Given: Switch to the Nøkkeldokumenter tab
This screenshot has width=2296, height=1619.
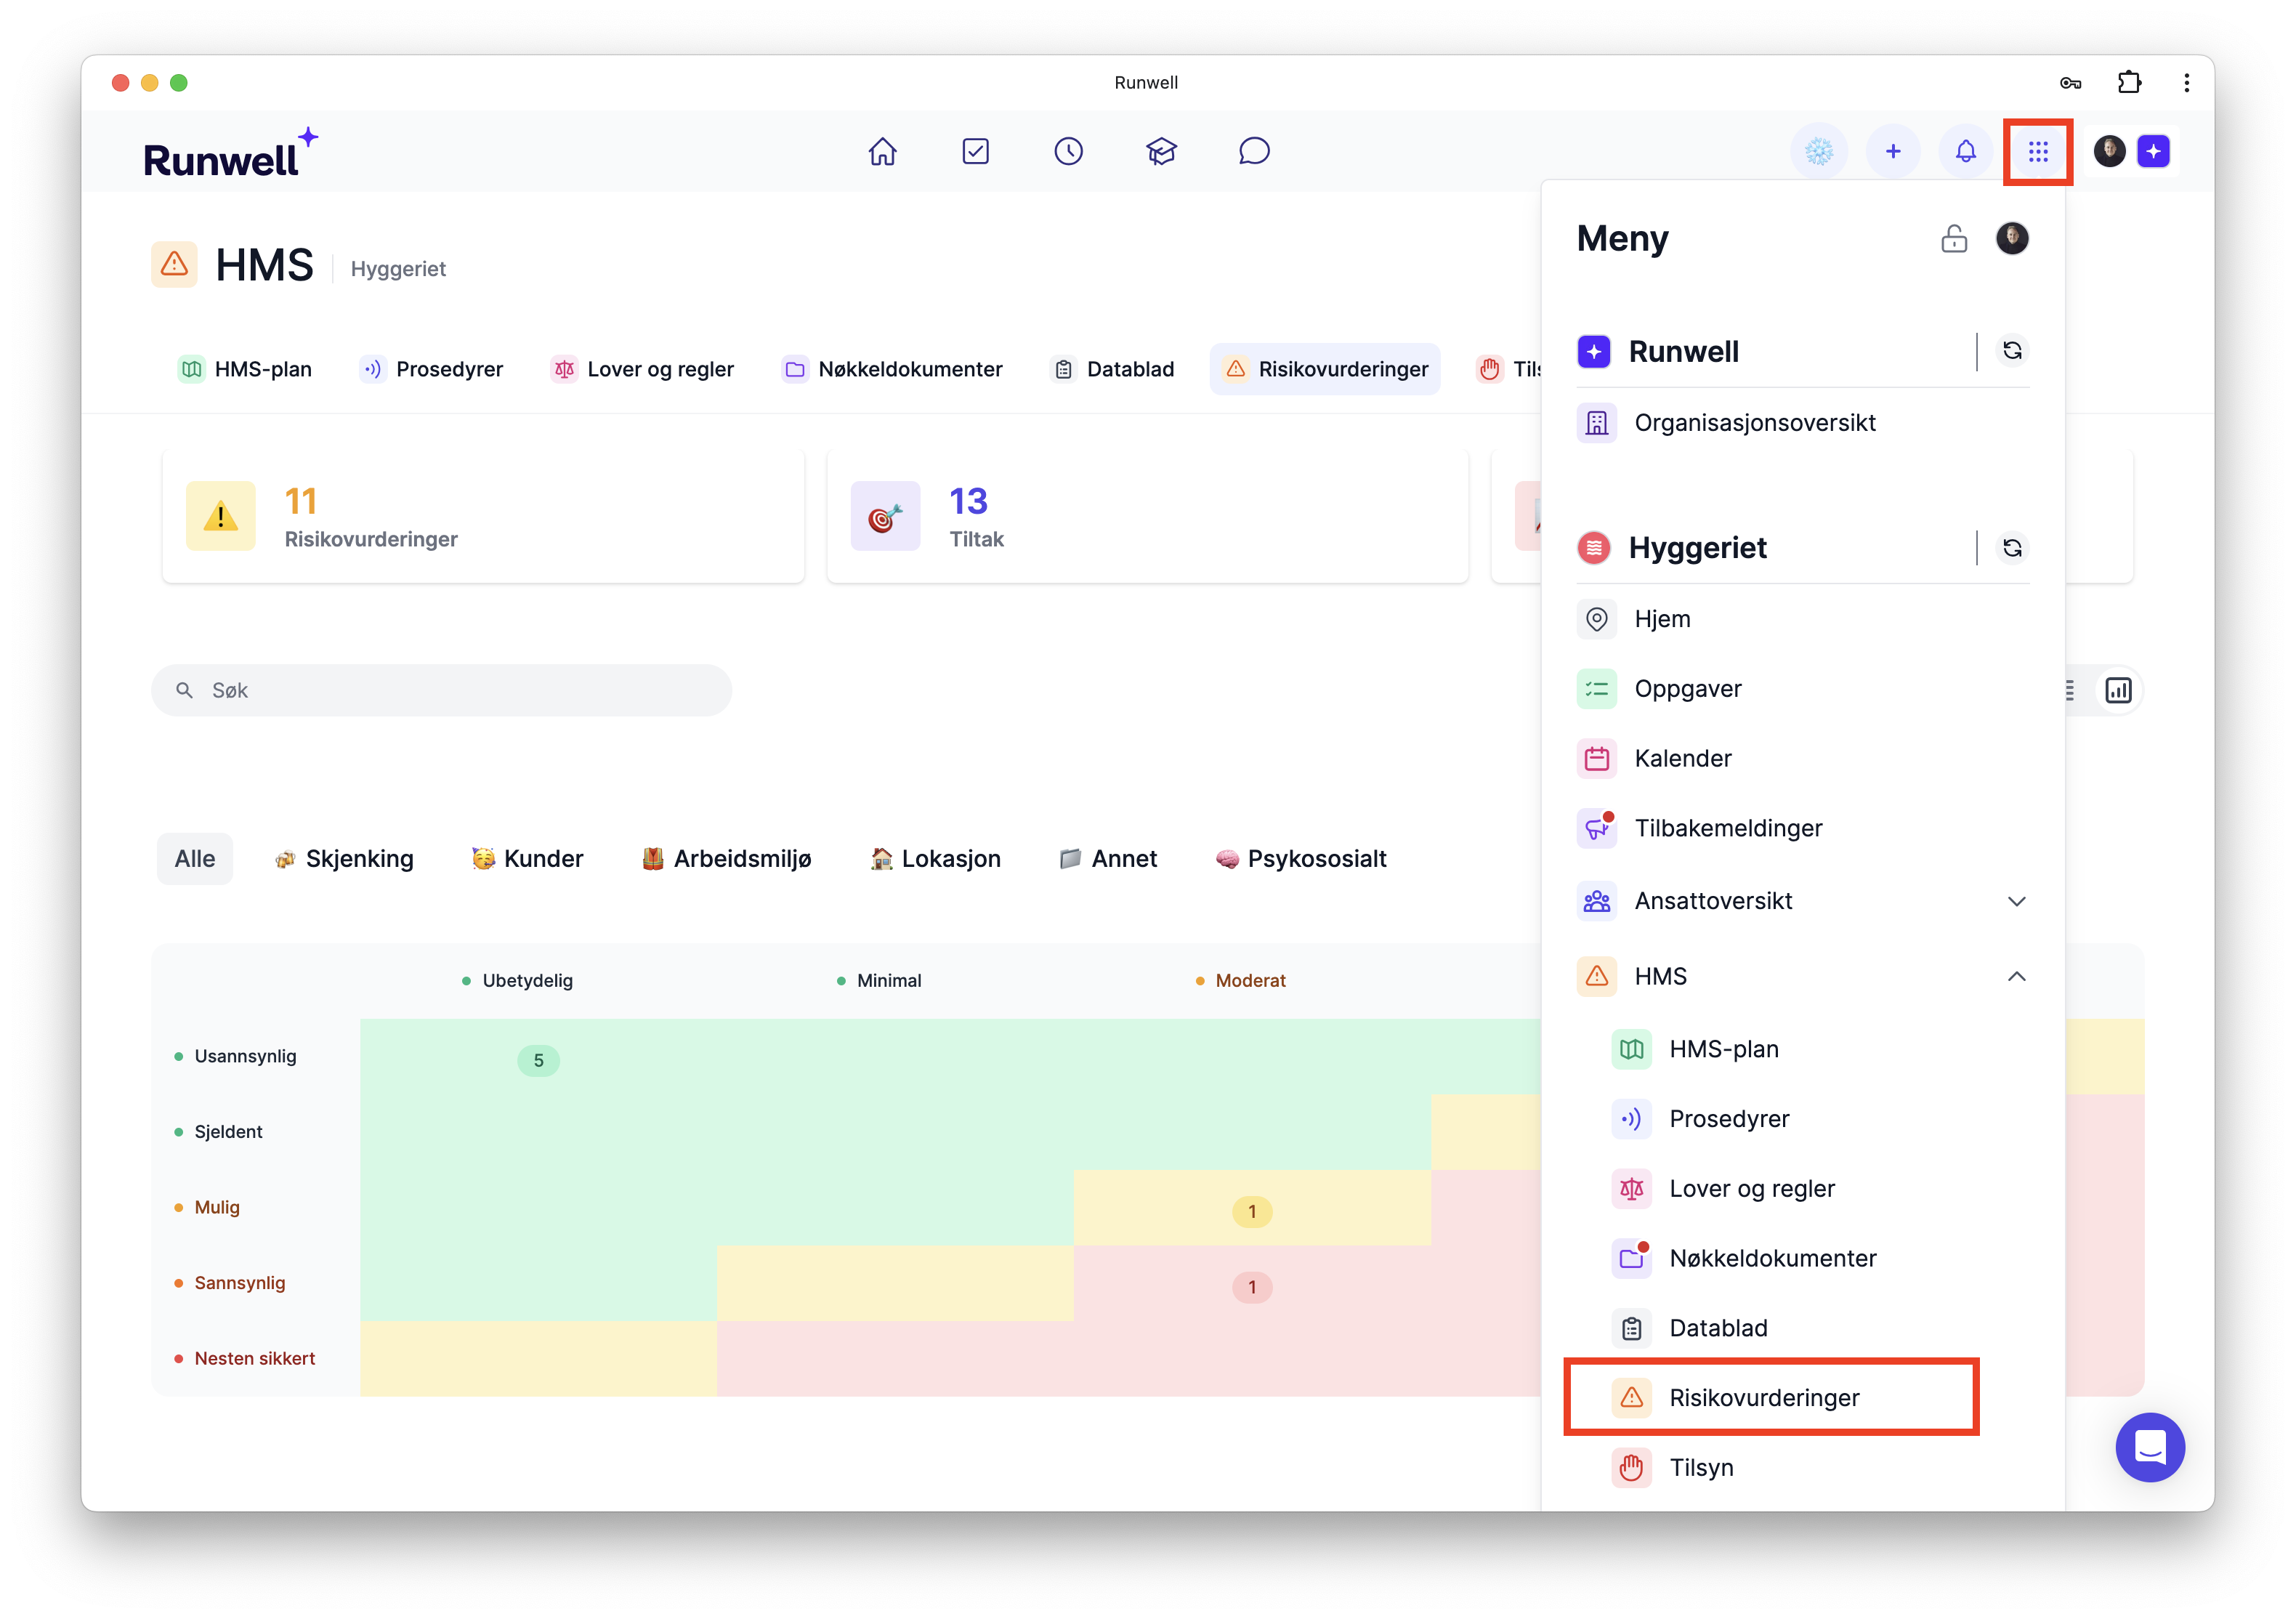Looking at the screenshot, I should (892, 369).
